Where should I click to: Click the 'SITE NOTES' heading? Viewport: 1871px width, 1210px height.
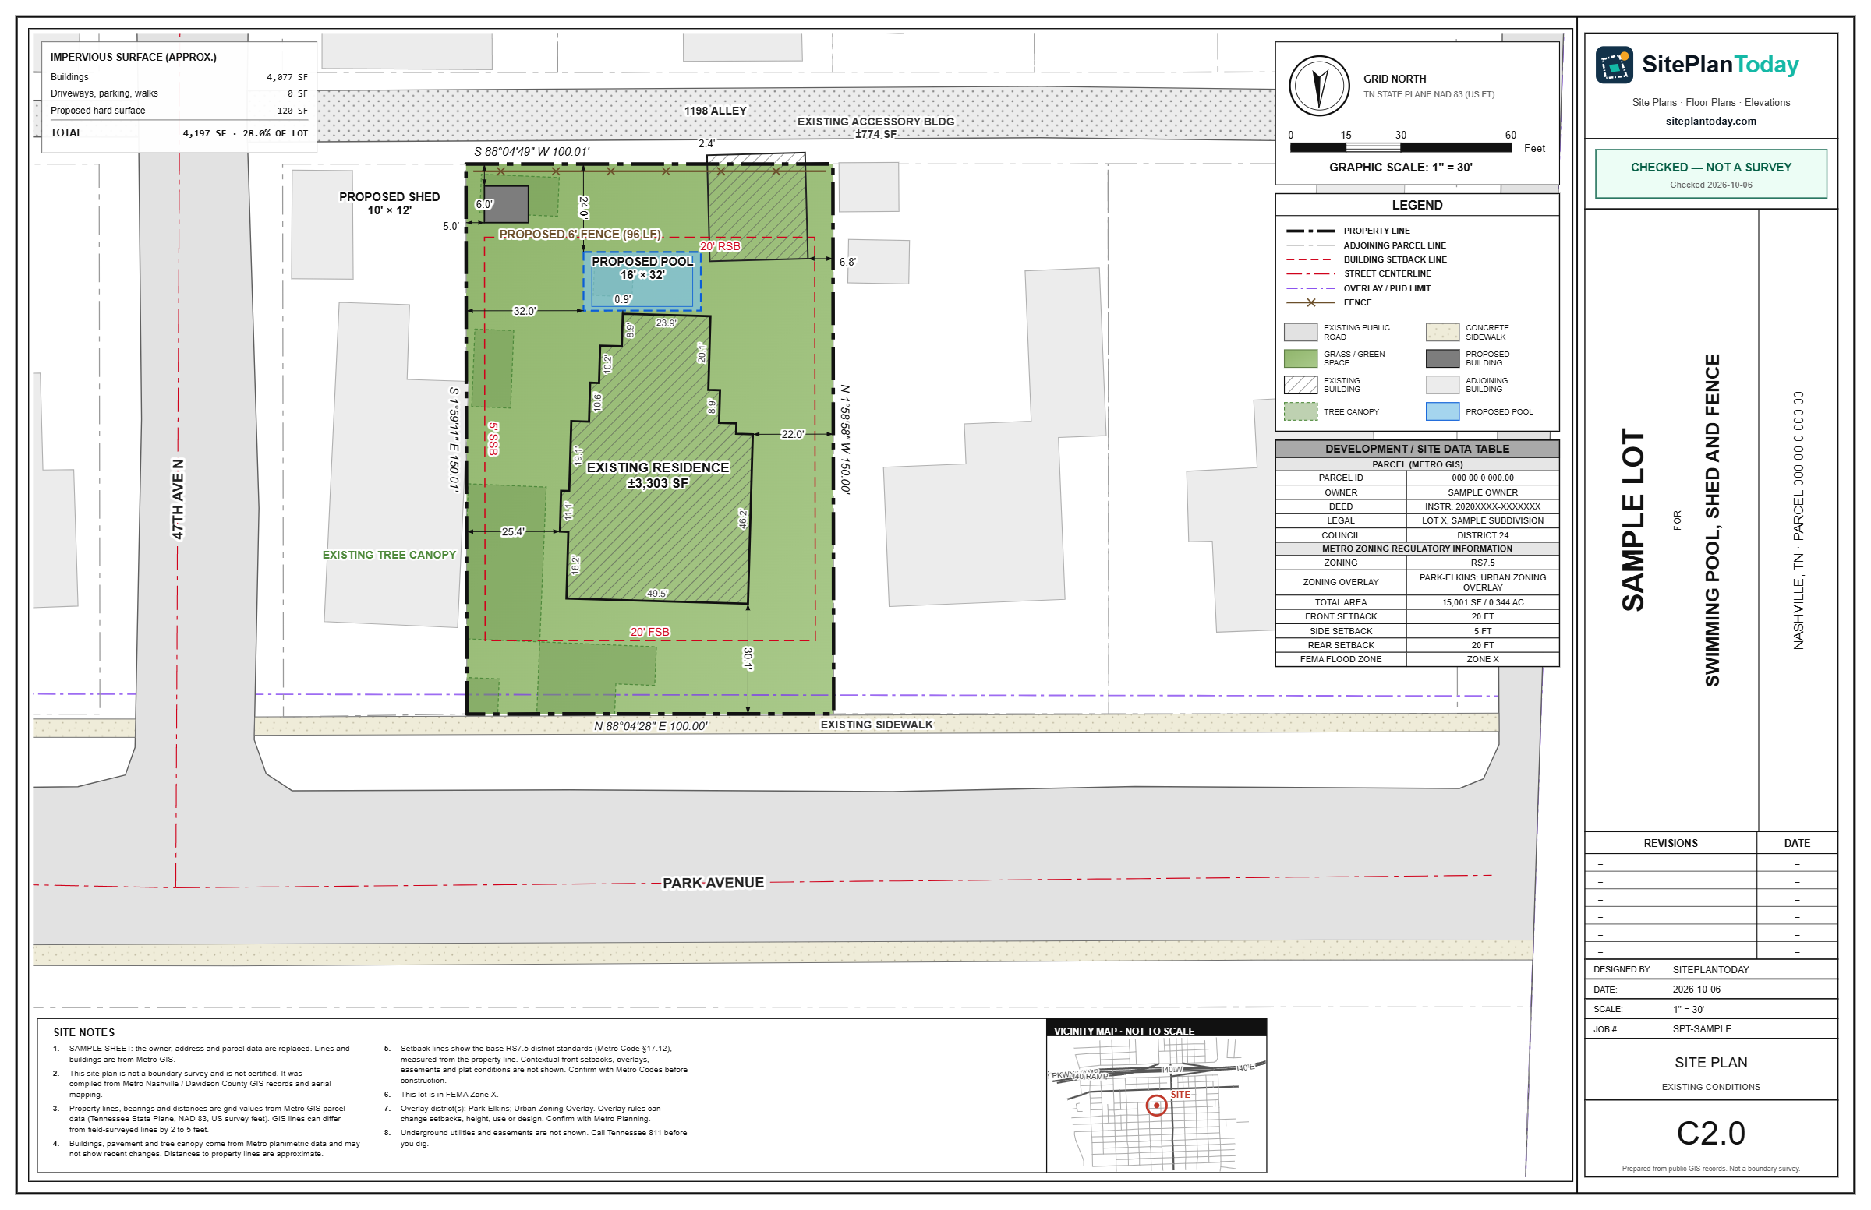(83, 1032)
